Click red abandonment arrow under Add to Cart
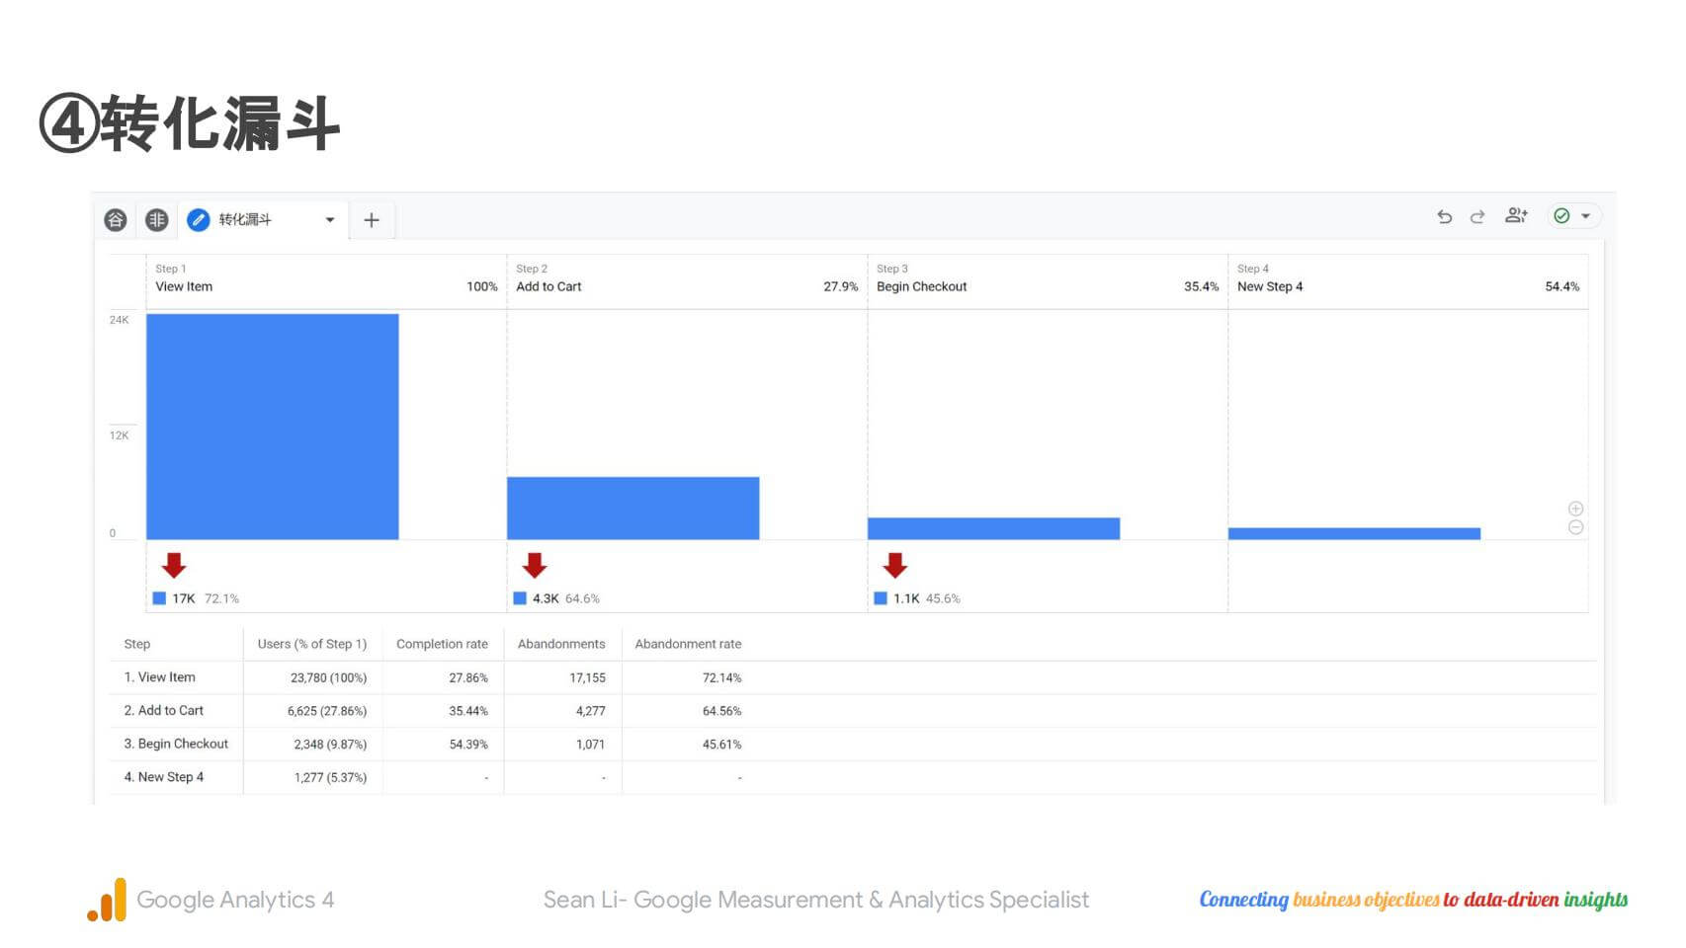Viewport: 1686px width, 948px height. [535, 565]
